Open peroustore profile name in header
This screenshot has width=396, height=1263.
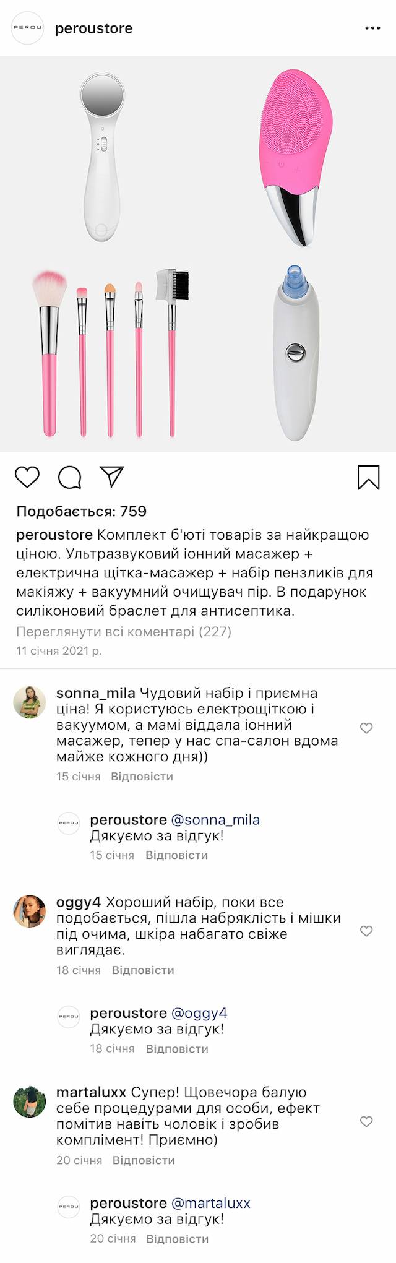click(94, 28)
